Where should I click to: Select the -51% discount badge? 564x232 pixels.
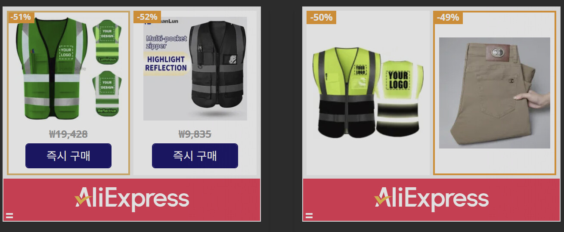coord(21,17)
